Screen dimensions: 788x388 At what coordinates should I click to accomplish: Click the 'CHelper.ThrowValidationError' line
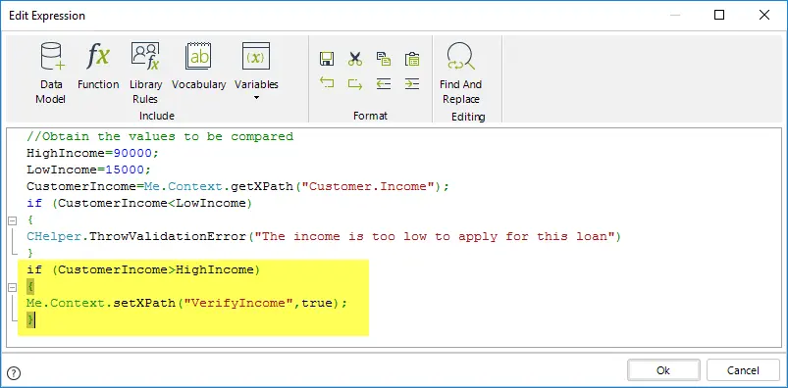[324, 236]
